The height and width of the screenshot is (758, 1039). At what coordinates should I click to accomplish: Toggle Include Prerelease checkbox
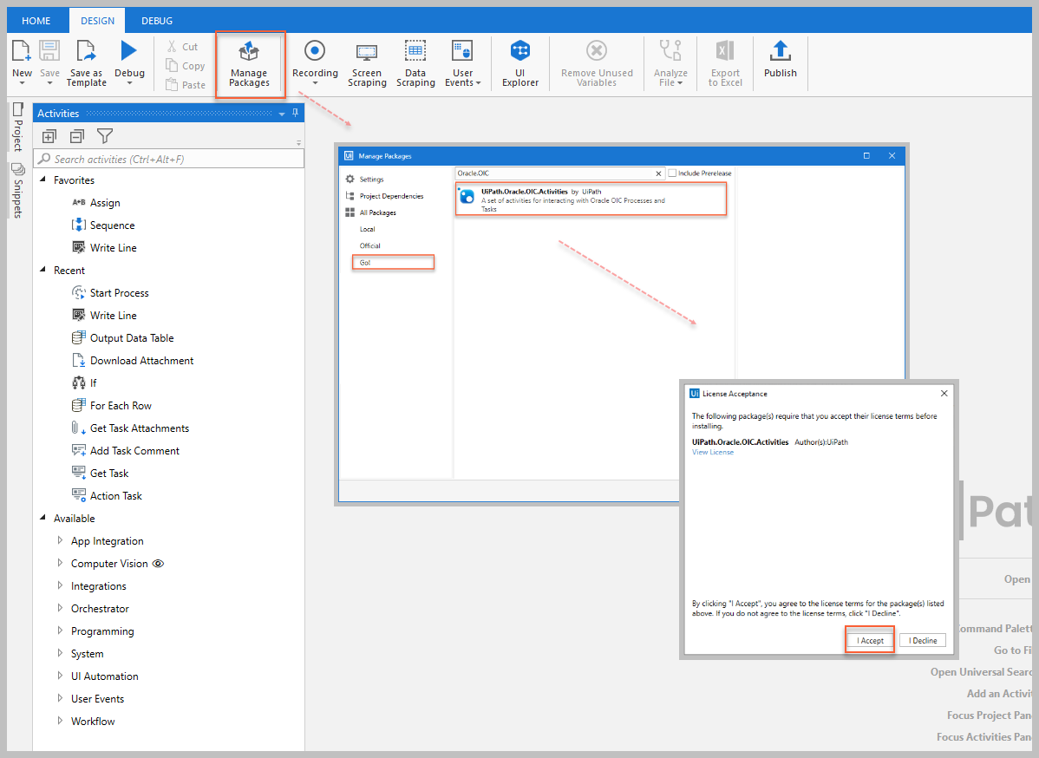pyautogui.click(x=672, y=173)
